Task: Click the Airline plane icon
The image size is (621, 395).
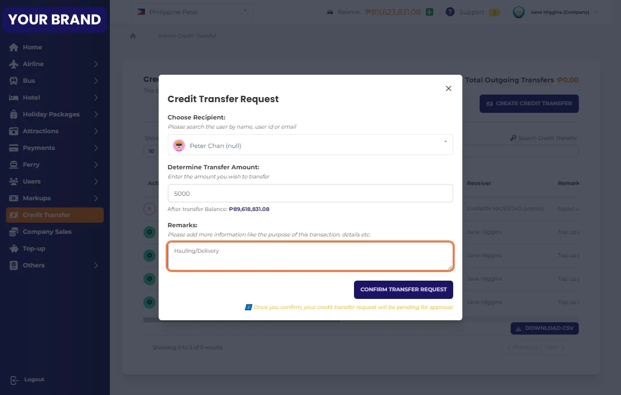Action: [x=14, y=64]
